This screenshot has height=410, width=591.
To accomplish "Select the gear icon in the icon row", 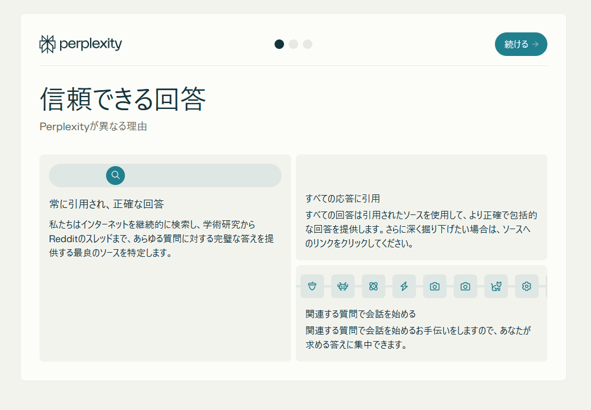I will [x=527, y=286].
